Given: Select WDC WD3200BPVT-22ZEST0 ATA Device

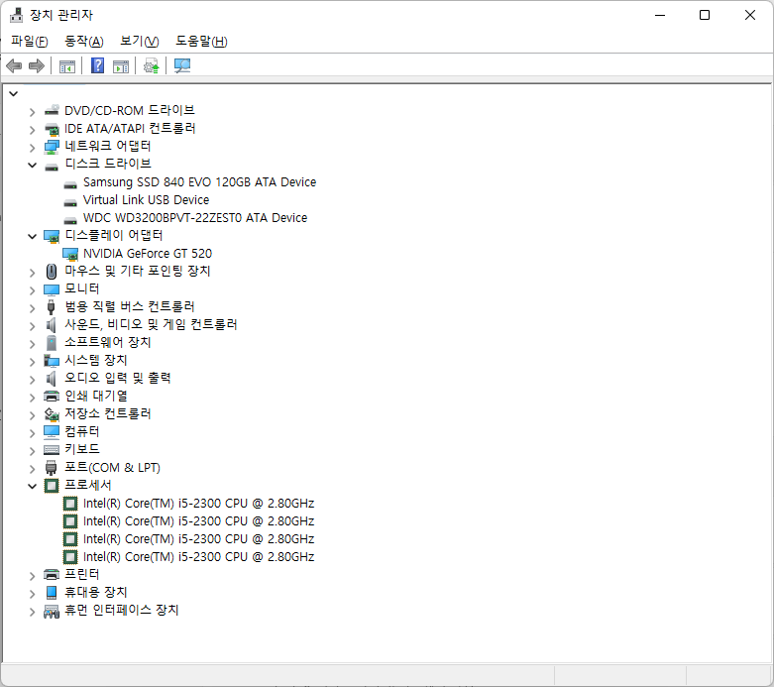Looking at the screenshot, I should click(195, 218).
